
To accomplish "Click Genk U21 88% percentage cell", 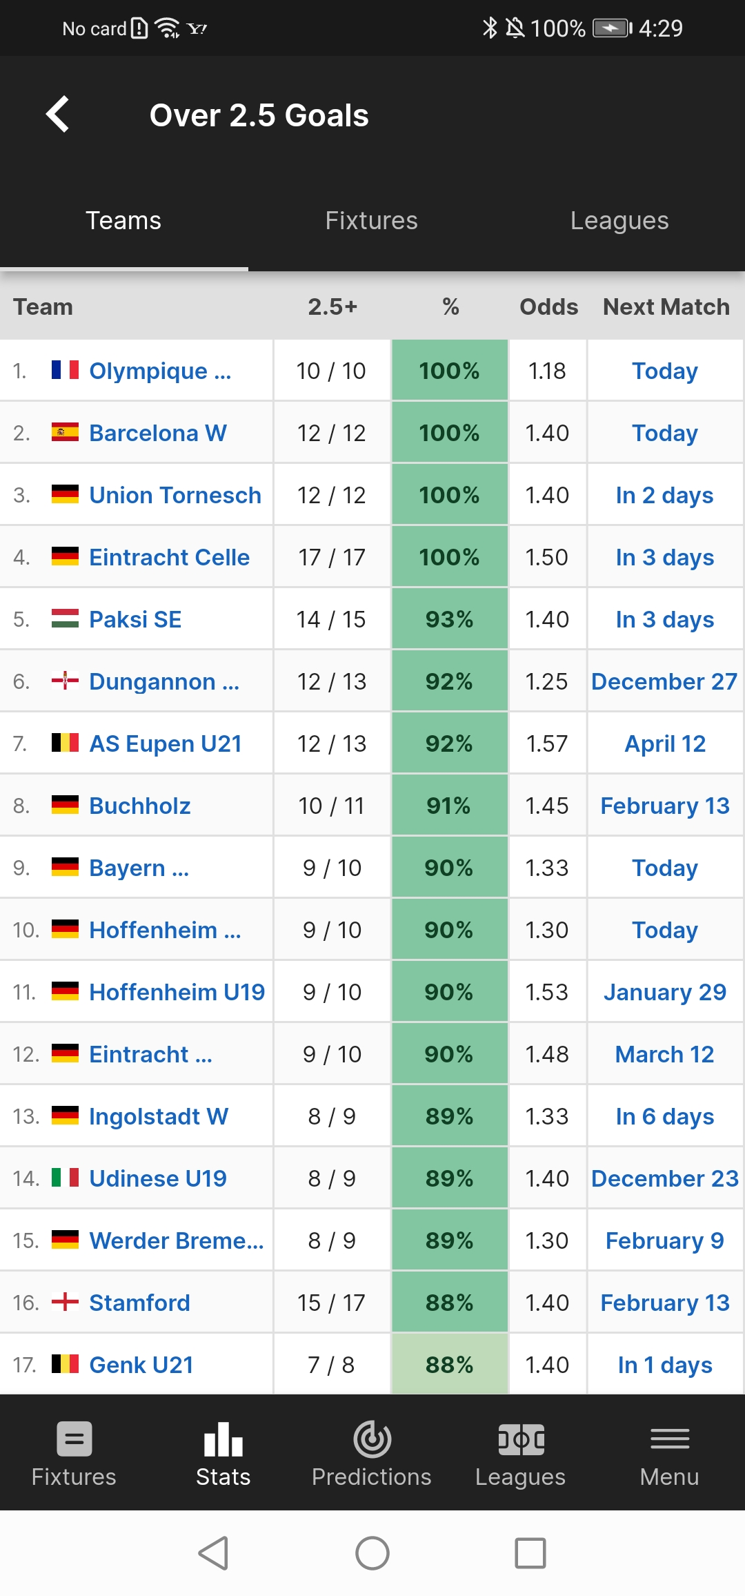I will [450, 1364].
